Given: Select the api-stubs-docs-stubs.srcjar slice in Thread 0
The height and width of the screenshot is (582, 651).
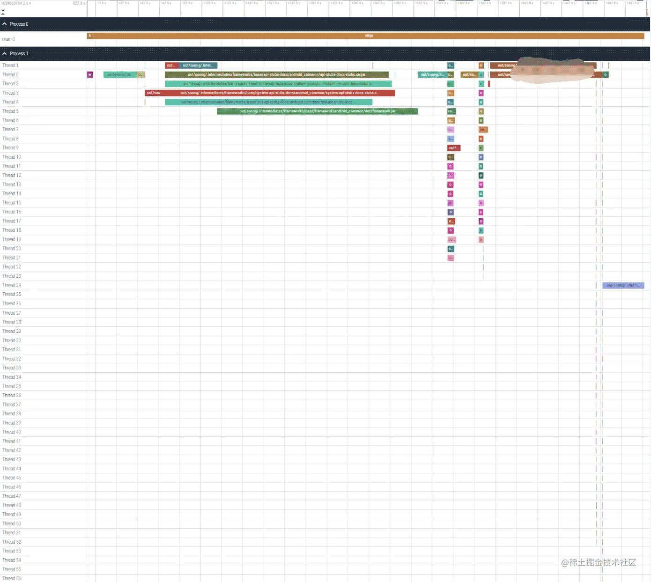Looking at the screenshot, I should 276,74.
